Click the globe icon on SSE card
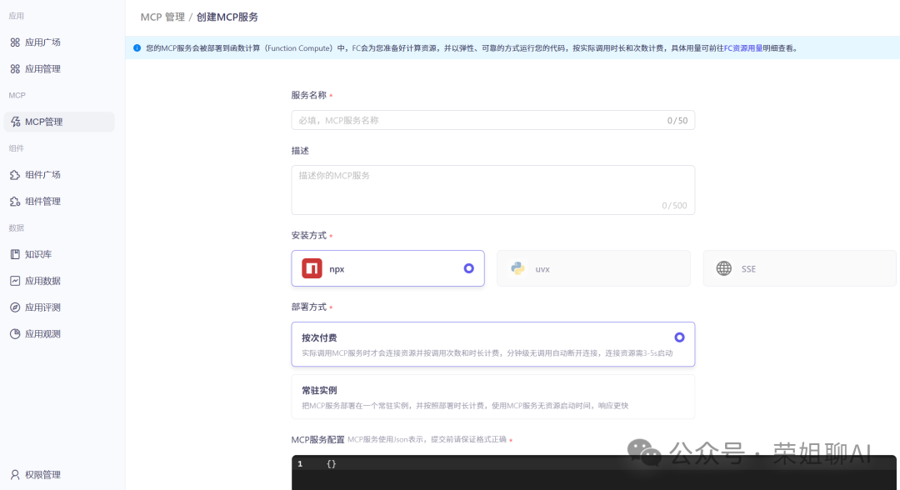The width and height of the screenshot is (900, 490). click(x=723, y=268)
